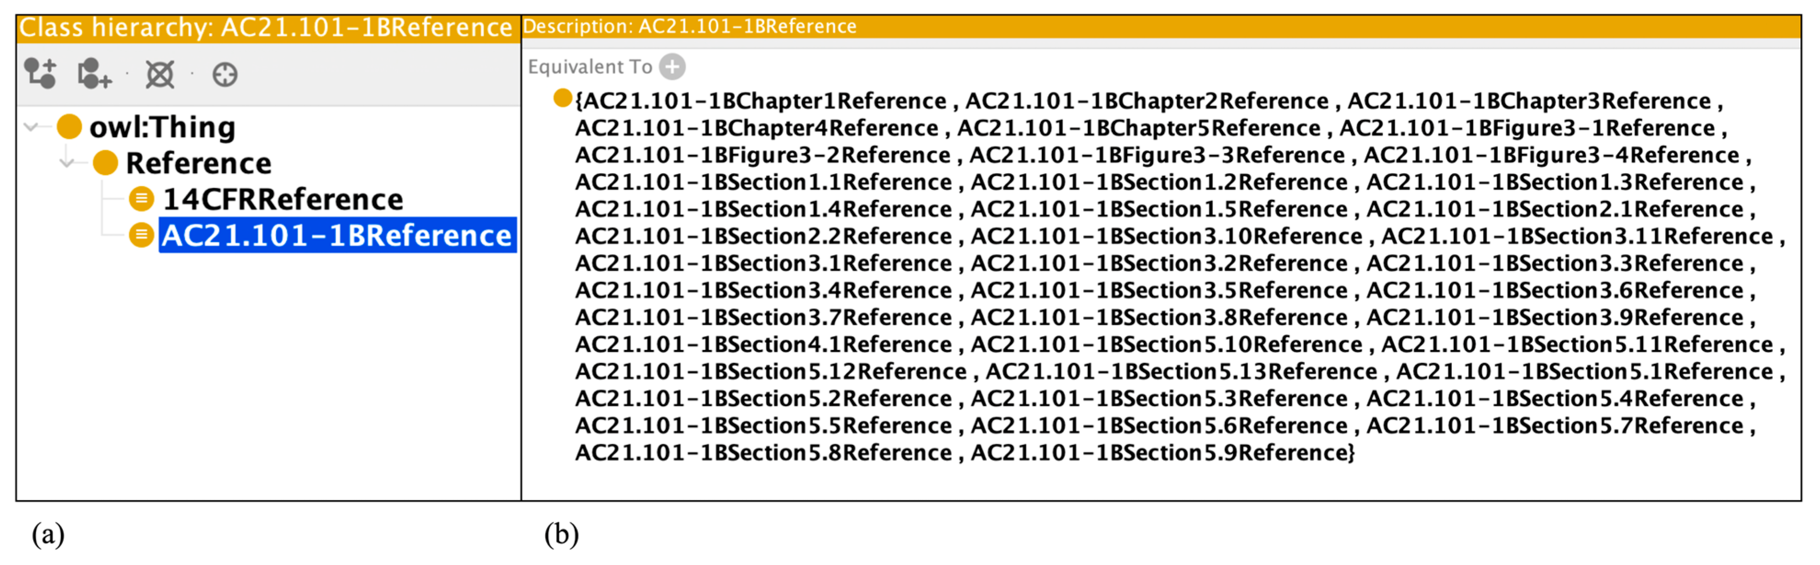The height and width of the screenshot is (565, 1820).
Task: Click the defined-class icon beside AC21.101-1BReference
Action: pyautogui.click(x=141, y=235)
